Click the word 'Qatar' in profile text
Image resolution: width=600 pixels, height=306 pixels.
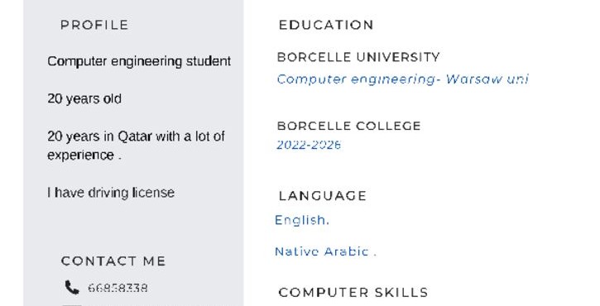135,136
